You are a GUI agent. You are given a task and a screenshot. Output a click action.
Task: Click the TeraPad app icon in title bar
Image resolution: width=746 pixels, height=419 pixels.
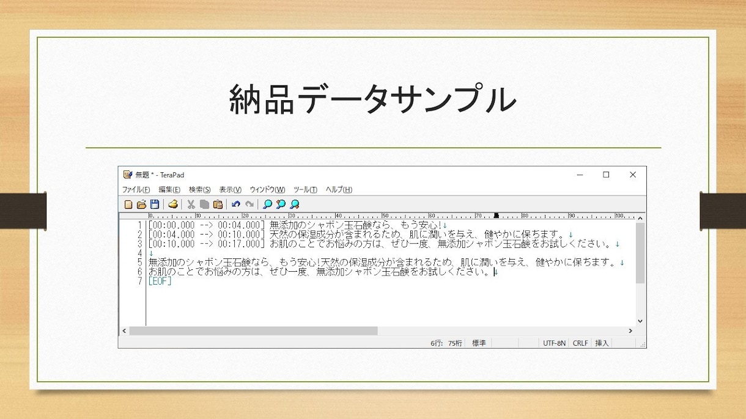click(128, 175)
